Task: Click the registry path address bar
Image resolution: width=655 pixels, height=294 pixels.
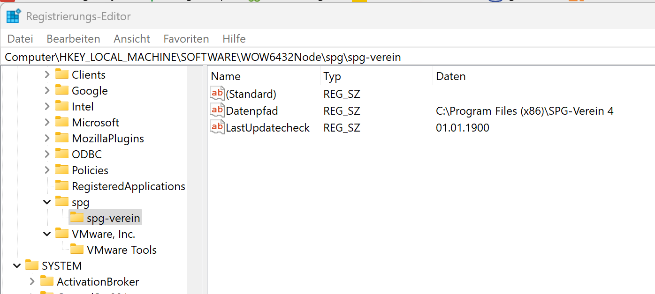Action: coord(327,57)
